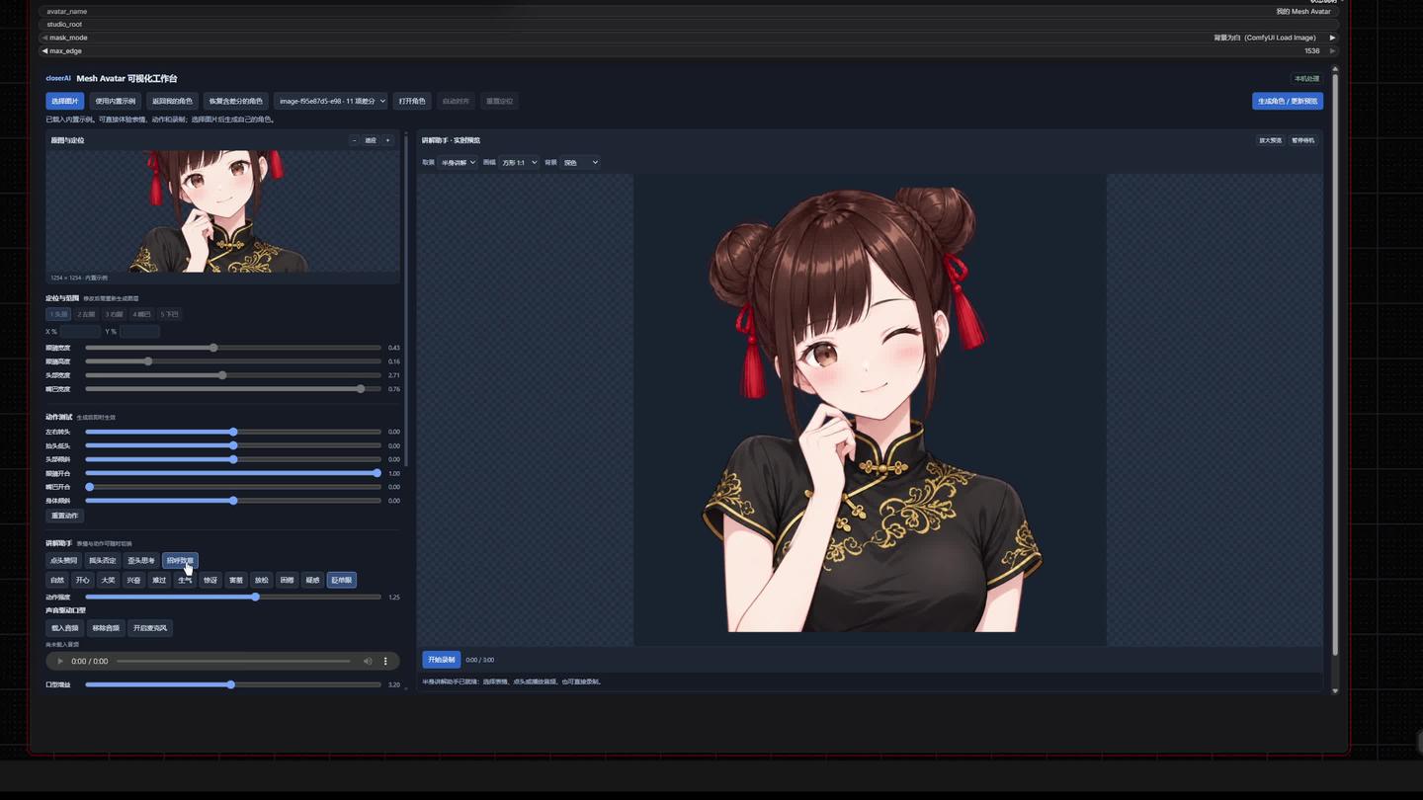
Task: Select the 开心 happy expression
Action: coord(83,580)
